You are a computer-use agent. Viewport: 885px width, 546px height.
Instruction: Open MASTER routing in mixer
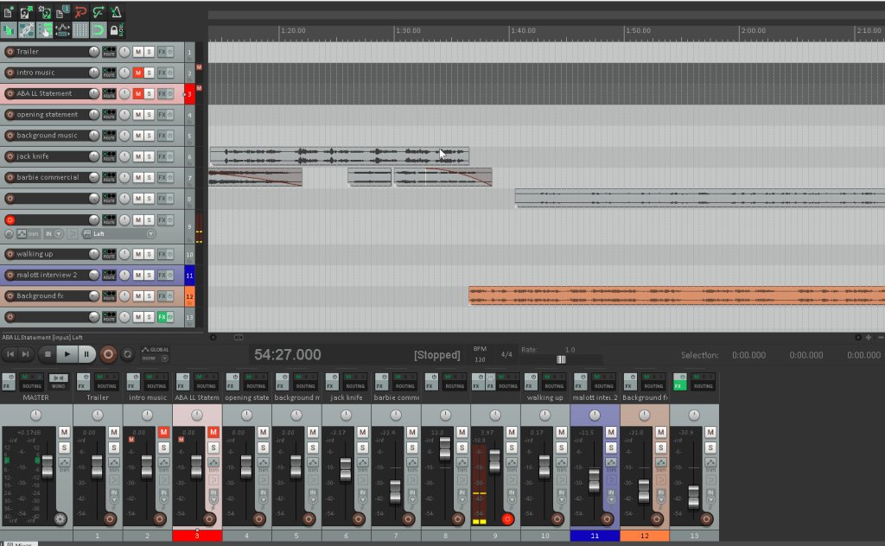click(32, 382)
